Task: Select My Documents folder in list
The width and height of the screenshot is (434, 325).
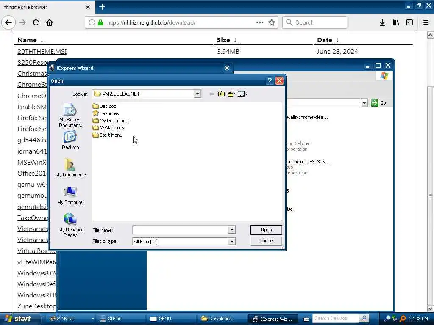Action: (x=111, y=121)
